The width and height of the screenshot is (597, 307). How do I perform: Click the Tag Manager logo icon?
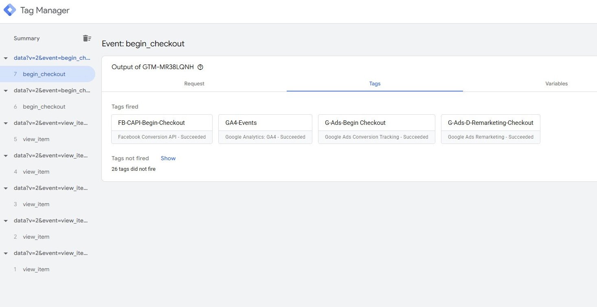tap(10, 10)
